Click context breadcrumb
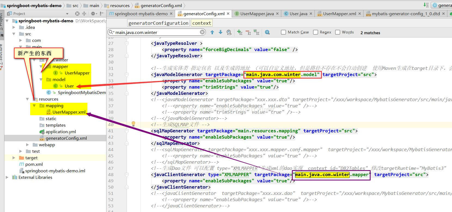The image size is (452, 212). [201, 23]
